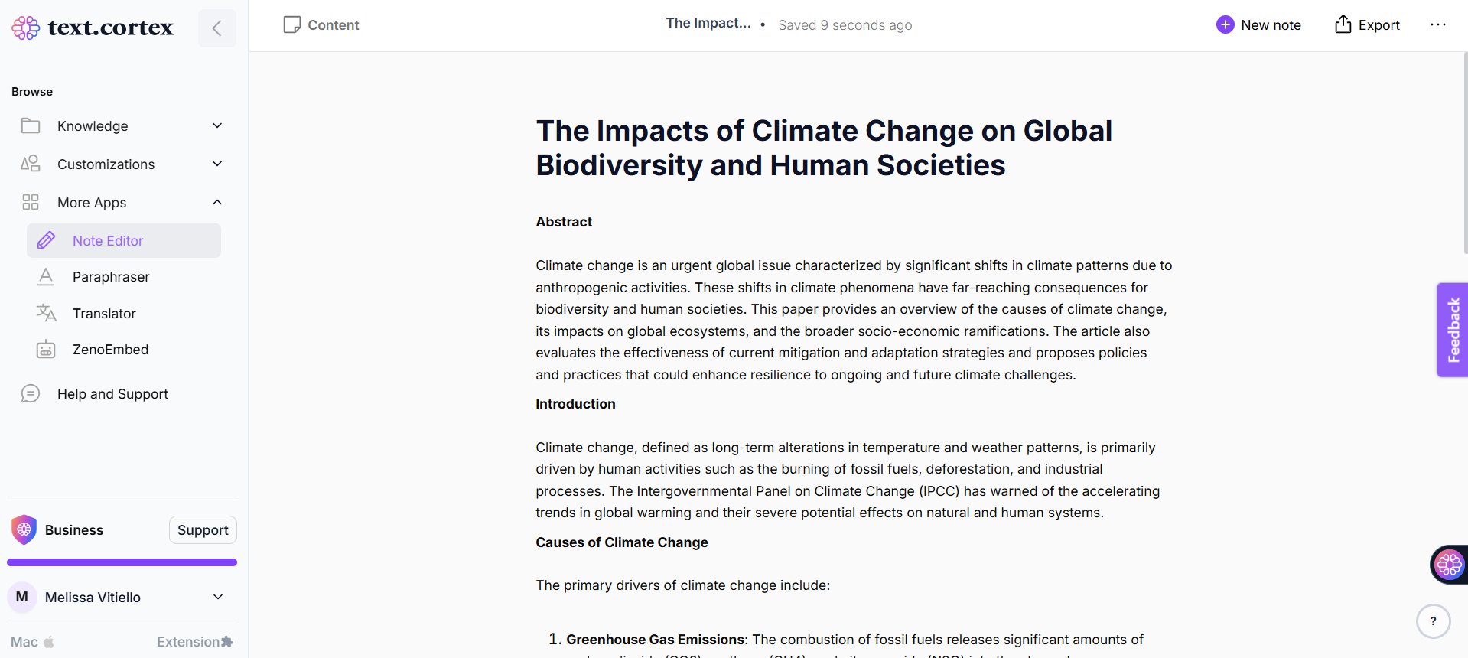The width and height of the screenshot is (1468, 658).
Task: Open the Melissa Vitiello account dropdown
Action: (218, 597)
